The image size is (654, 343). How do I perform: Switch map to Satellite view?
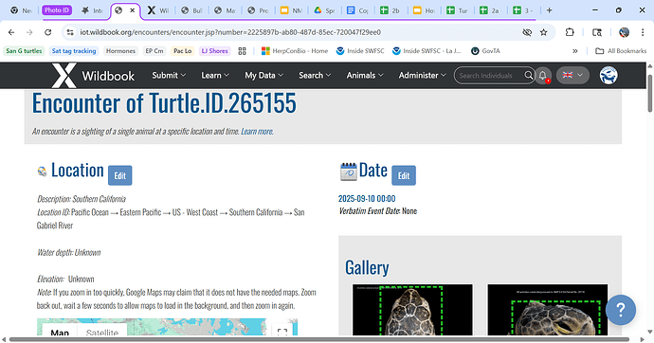click(x=101, y=333)
